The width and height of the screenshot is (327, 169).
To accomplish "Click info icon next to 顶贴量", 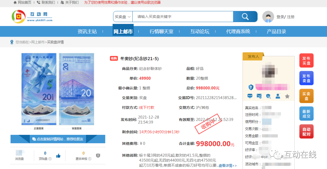I will pyautogui.click(x=50, y=159).
